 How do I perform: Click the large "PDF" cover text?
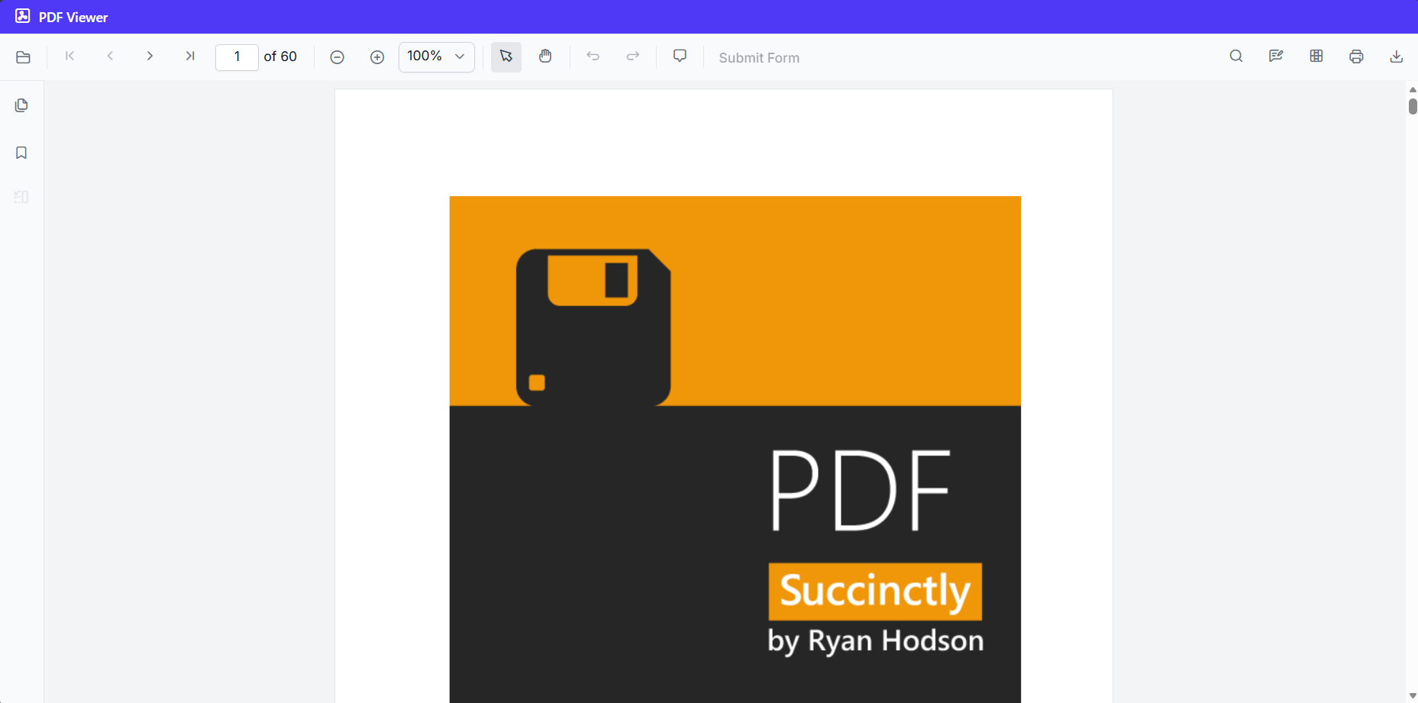pos(861,490)
